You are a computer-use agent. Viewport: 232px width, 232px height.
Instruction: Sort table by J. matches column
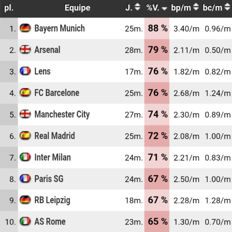click(x=133, y=8)
